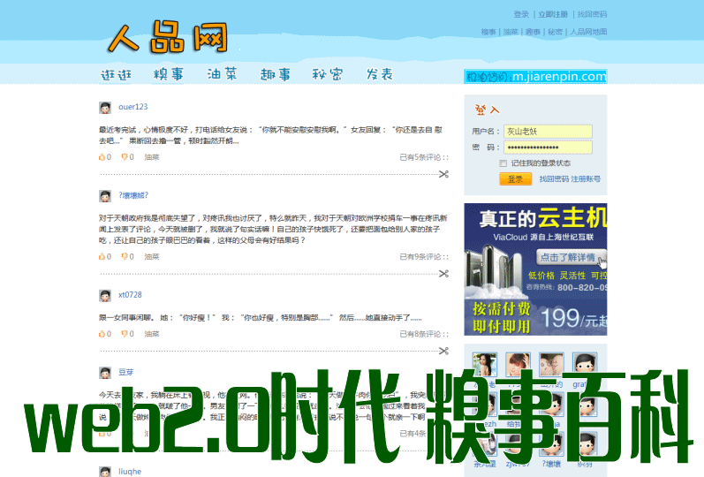Viewport: 704px width, 477px height.
Task: Click 趣事 link in top header
Action: pos(533,32)
